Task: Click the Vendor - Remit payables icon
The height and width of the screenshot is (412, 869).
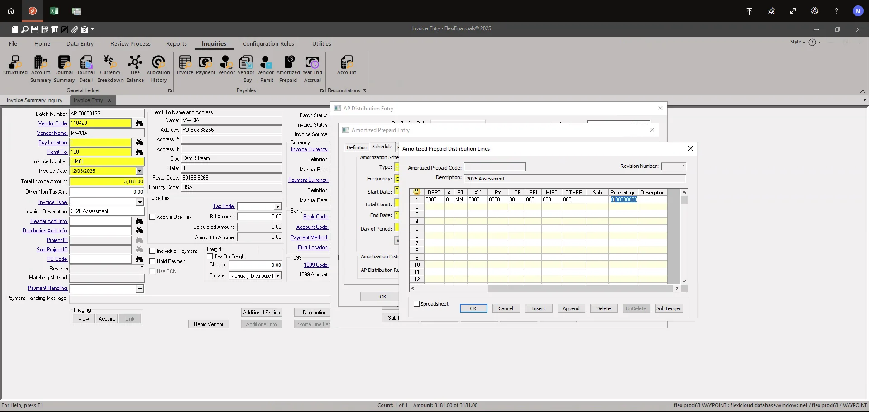Action: 265,63
